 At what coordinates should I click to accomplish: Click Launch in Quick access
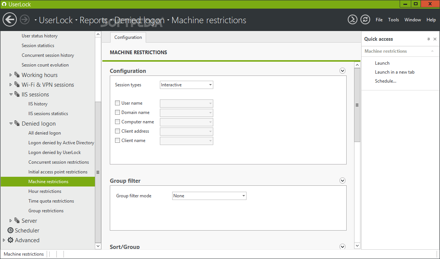point(382,63)
